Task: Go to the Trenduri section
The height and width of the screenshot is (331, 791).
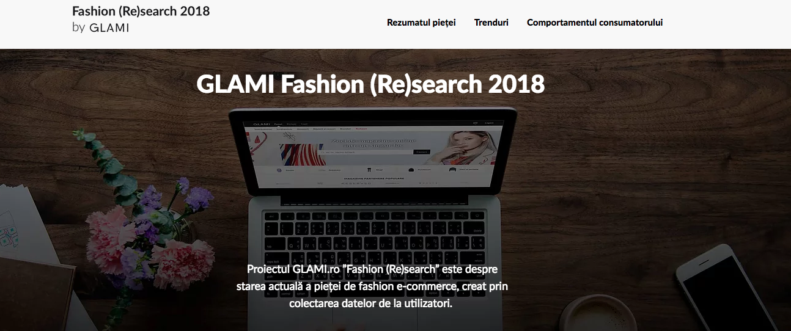Action: (491, 23)
